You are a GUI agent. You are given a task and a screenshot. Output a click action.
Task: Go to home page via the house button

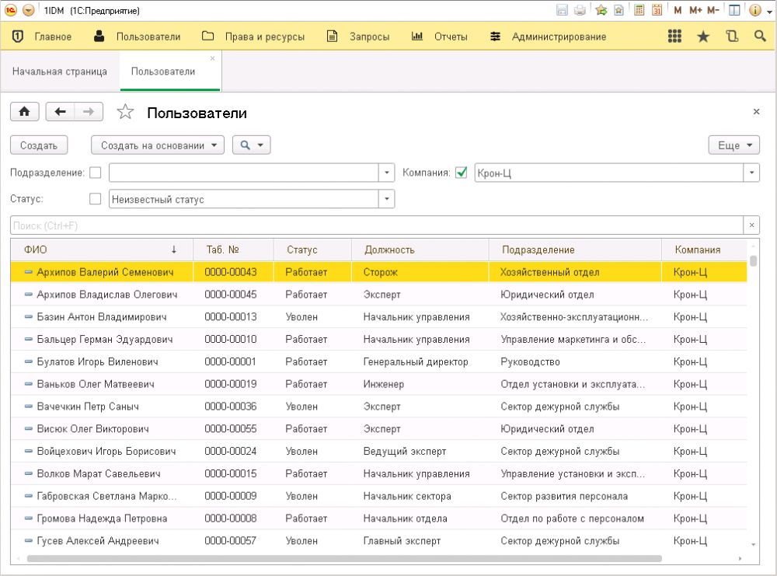(24, 112)
